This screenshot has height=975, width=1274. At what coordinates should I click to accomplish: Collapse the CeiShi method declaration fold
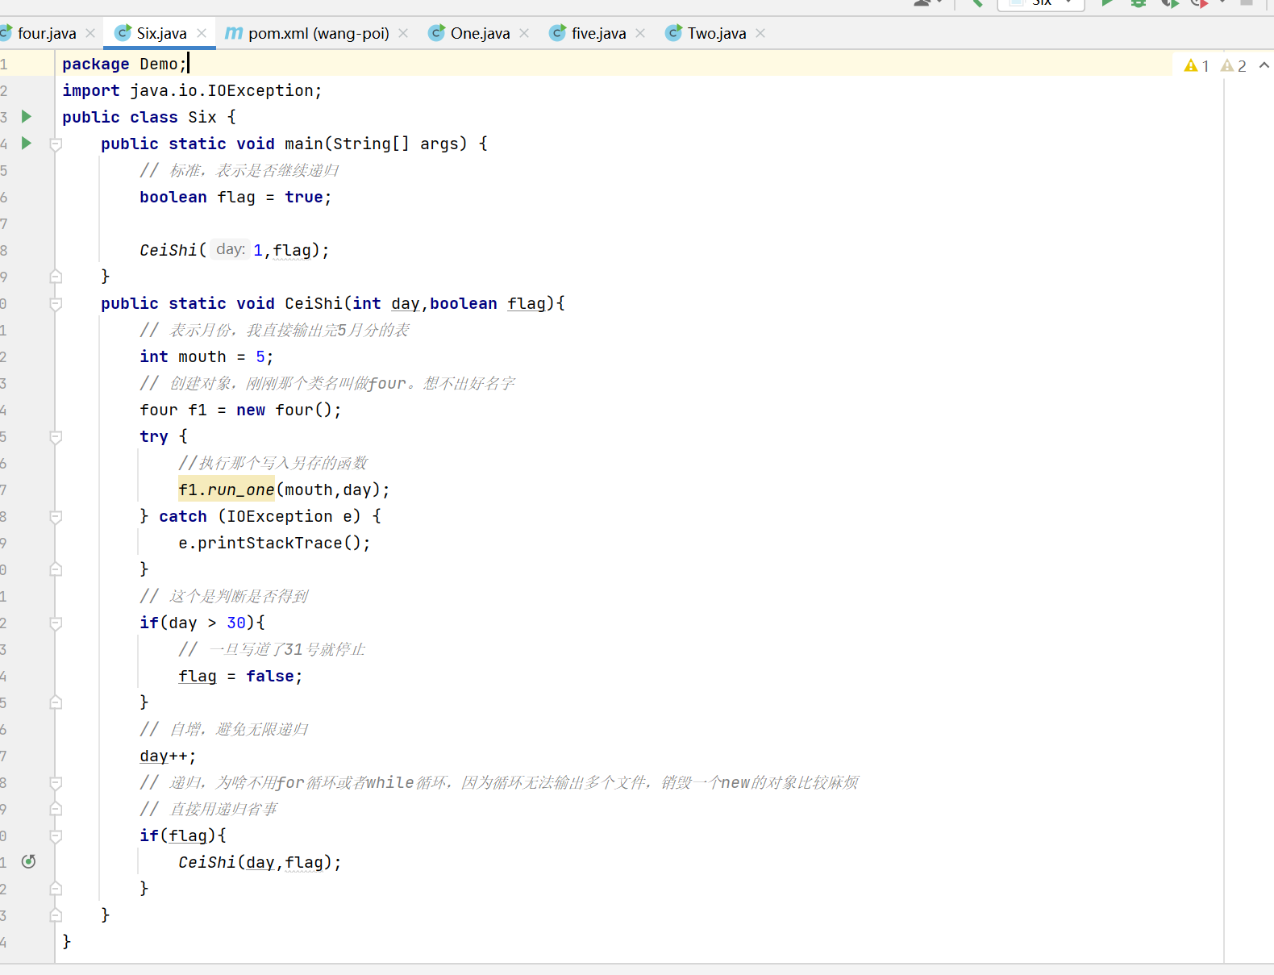coord(56,304)
